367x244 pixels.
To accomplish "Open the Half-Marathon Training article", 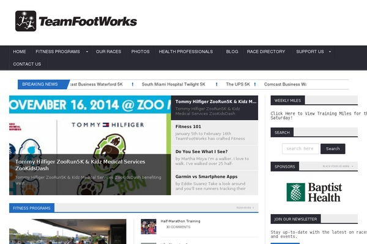I will [180, 221].
